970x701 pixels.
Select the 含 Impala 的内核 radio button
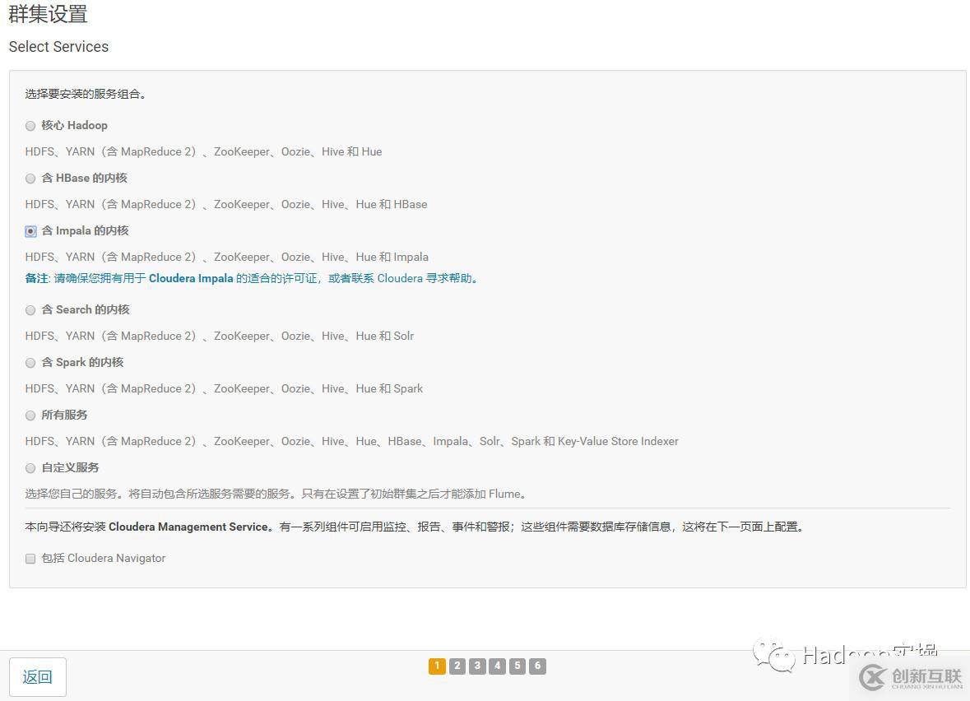pyautogui.click(x=30, y=231)
